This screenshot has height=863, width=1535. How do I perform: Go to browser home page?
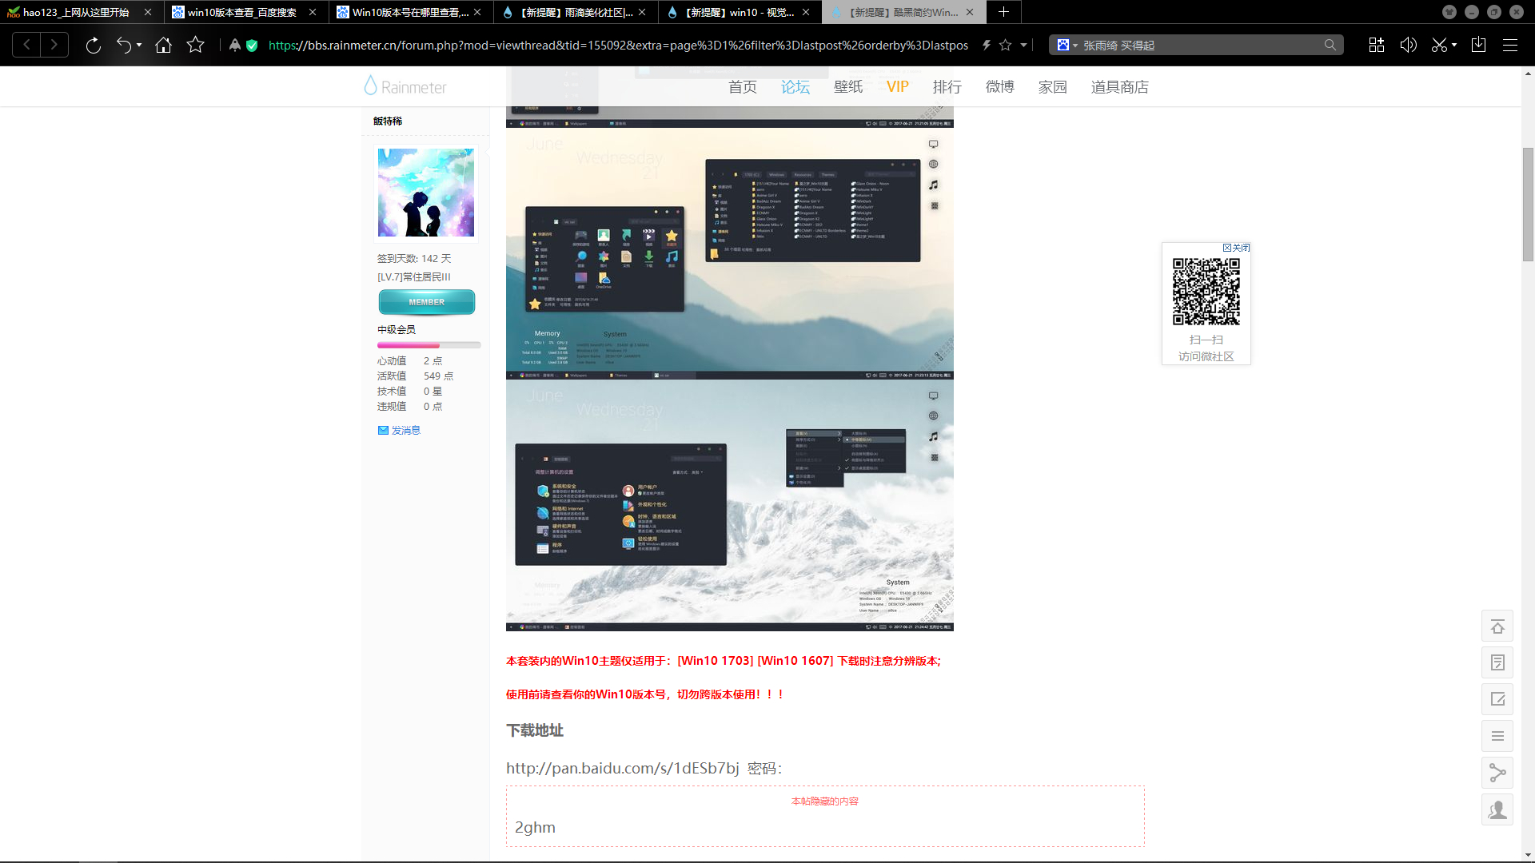pos(164,46)
